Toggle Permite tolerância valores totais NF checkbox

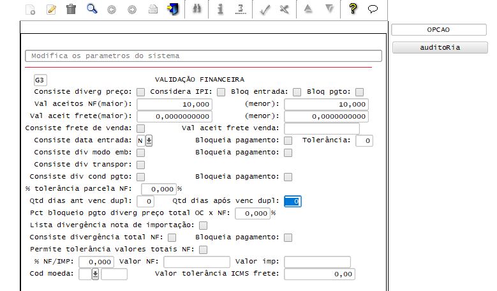[x=203, y=250]
